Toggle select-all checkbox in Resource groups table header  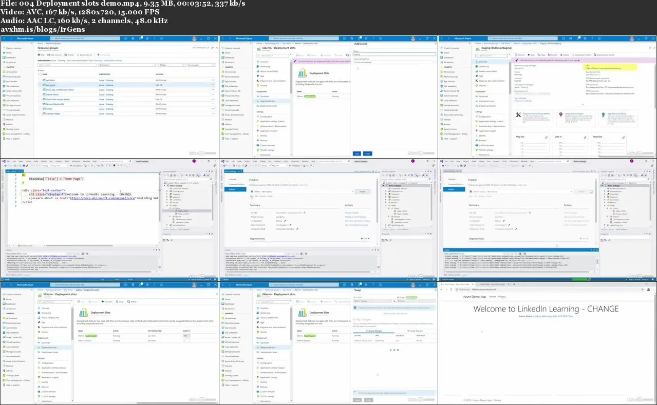(40, 74)
